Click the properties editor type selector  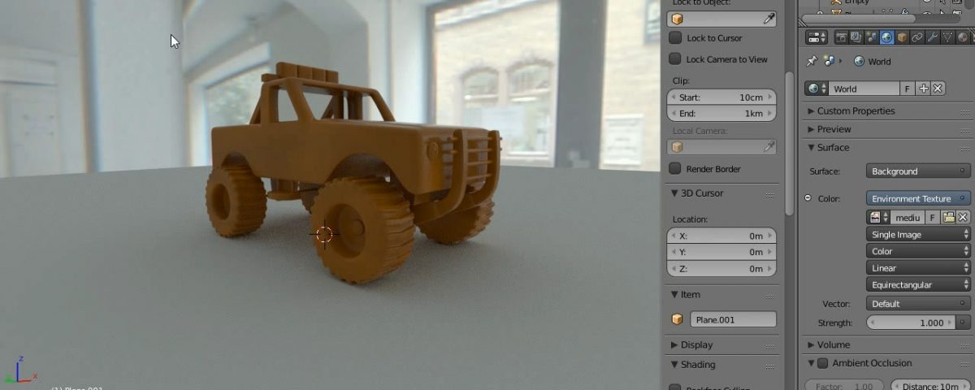[816, 37]
